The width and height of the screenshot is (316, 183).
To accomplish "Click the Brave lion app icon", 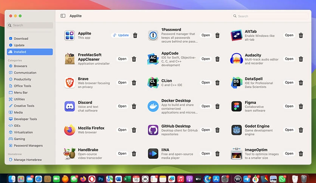I will pos(70,83).
